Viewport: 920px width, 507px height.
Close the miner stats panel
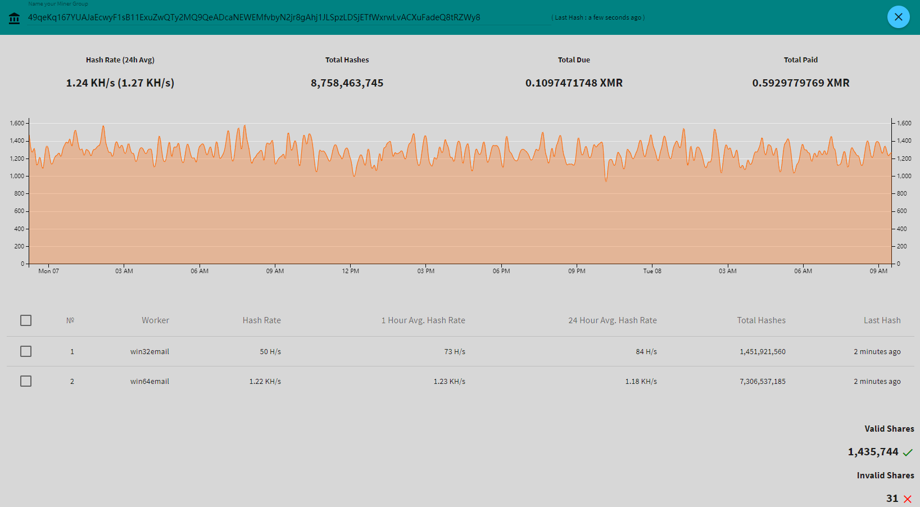(898, 17)
